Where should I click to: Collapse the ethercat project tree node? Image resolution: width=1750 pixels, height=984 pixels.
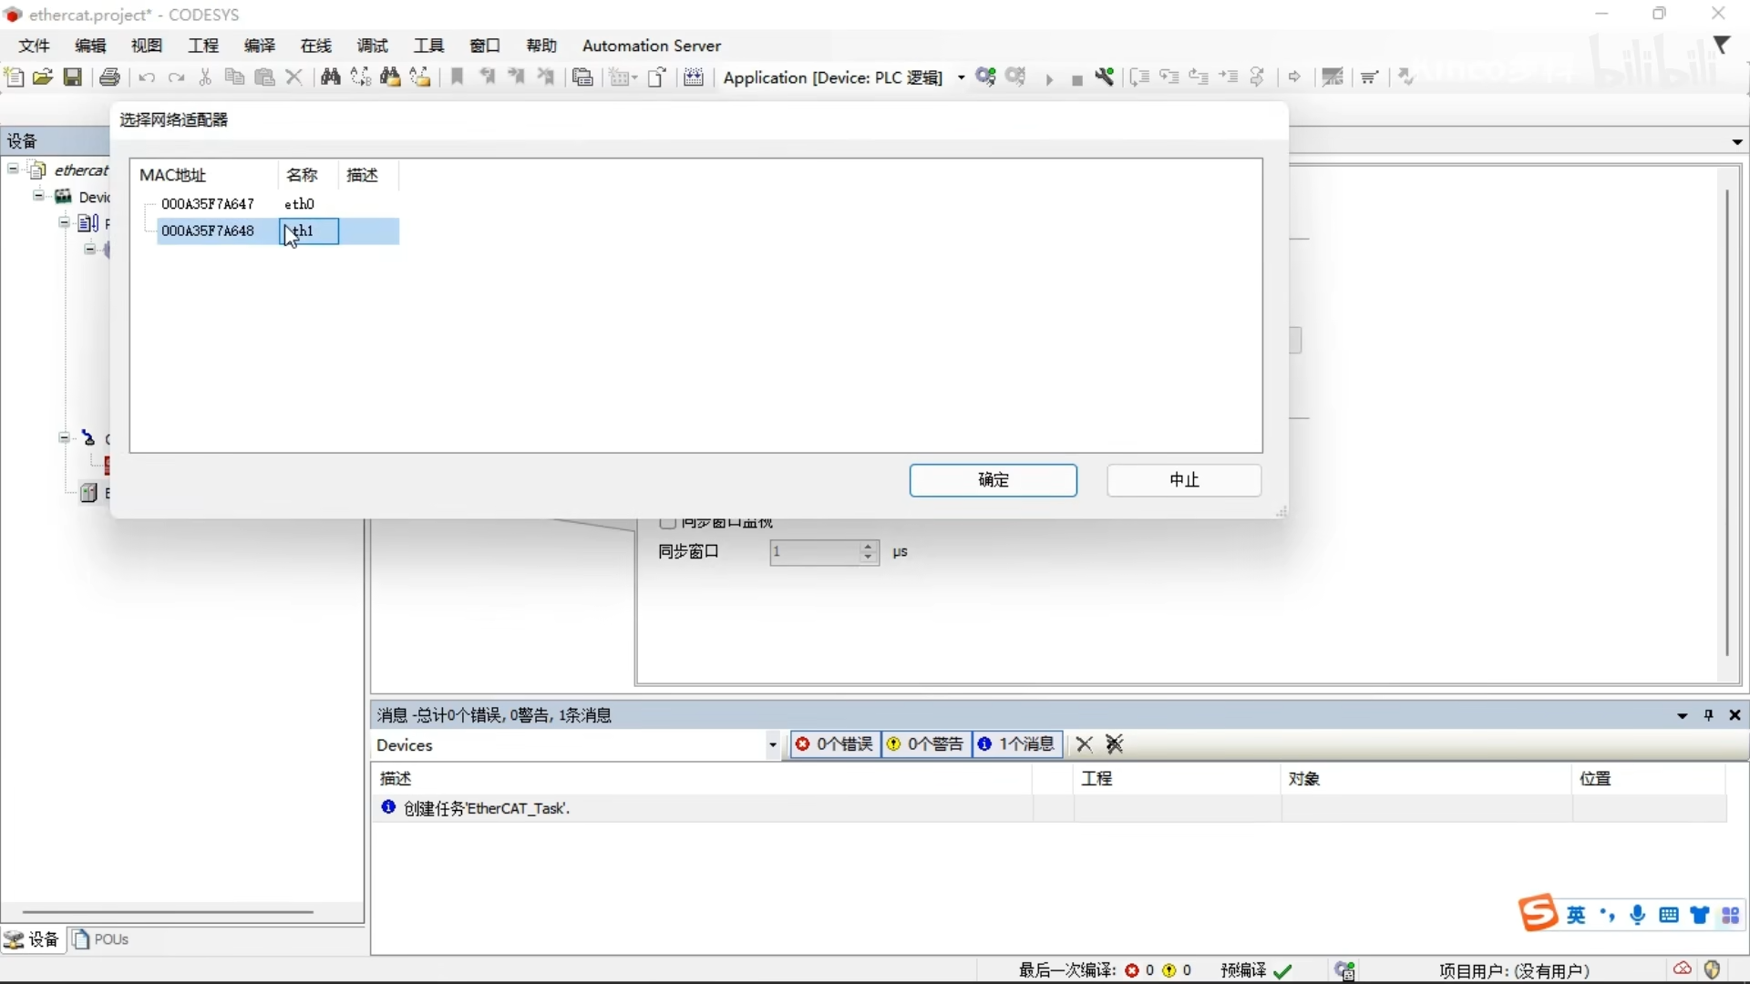[14, 169]
